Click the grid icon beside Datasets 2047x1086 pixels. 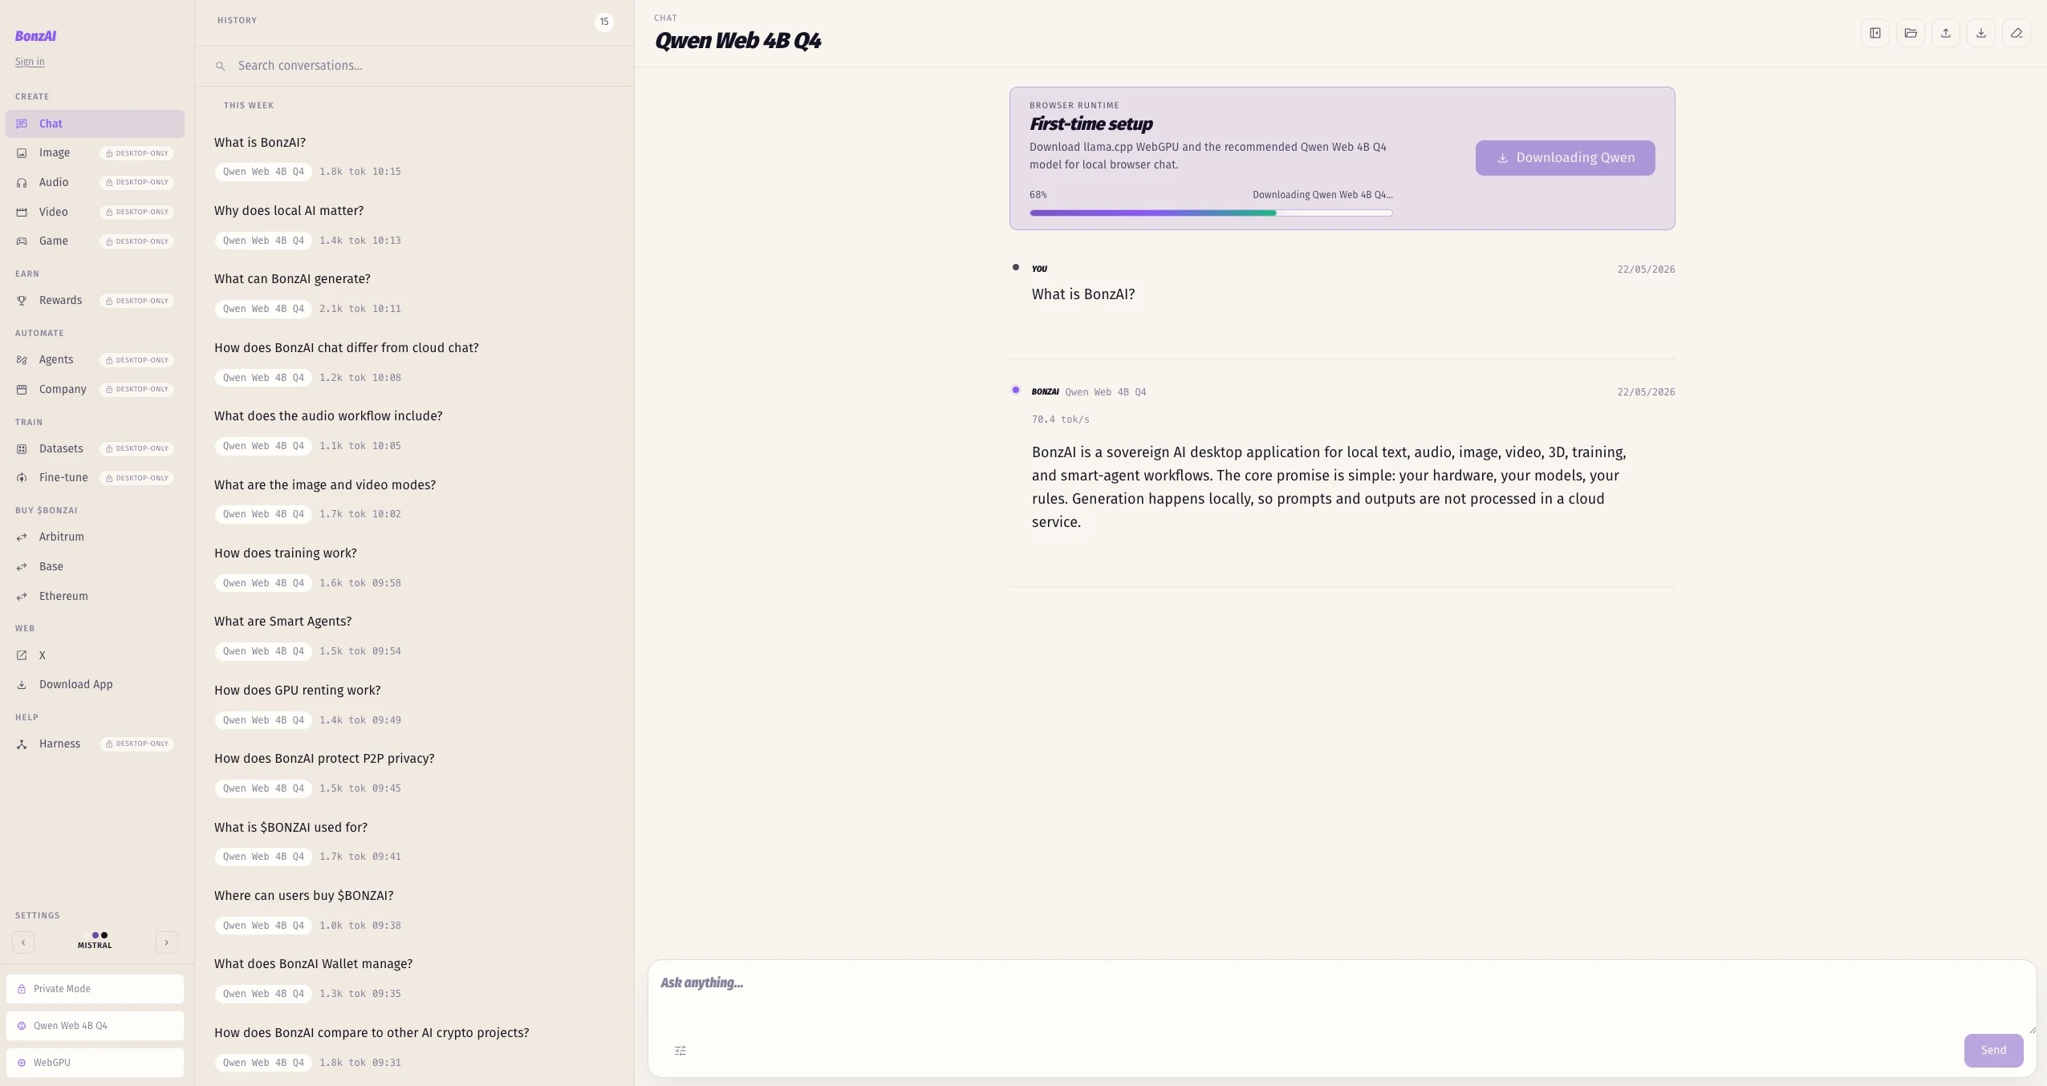(22, 449)
